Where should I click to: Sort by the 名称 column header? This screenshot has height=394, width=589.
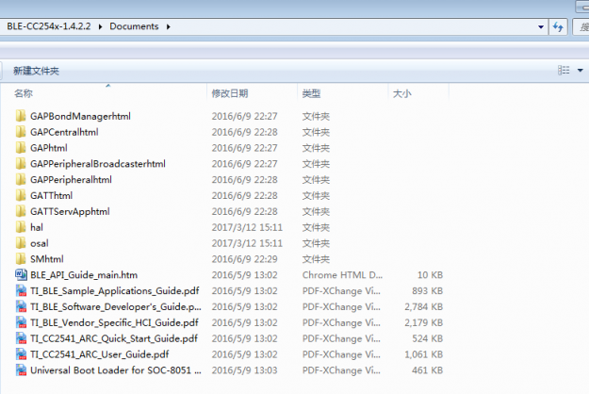point(24,93)
